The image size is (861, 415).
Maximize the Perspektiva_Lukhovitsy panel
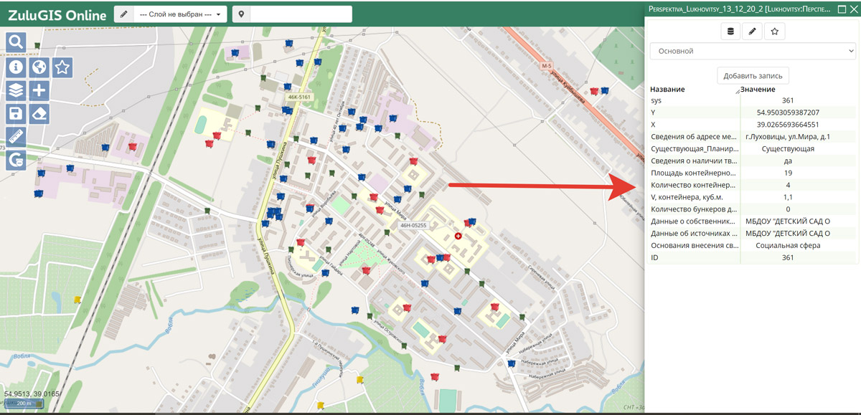pos(842,9)
